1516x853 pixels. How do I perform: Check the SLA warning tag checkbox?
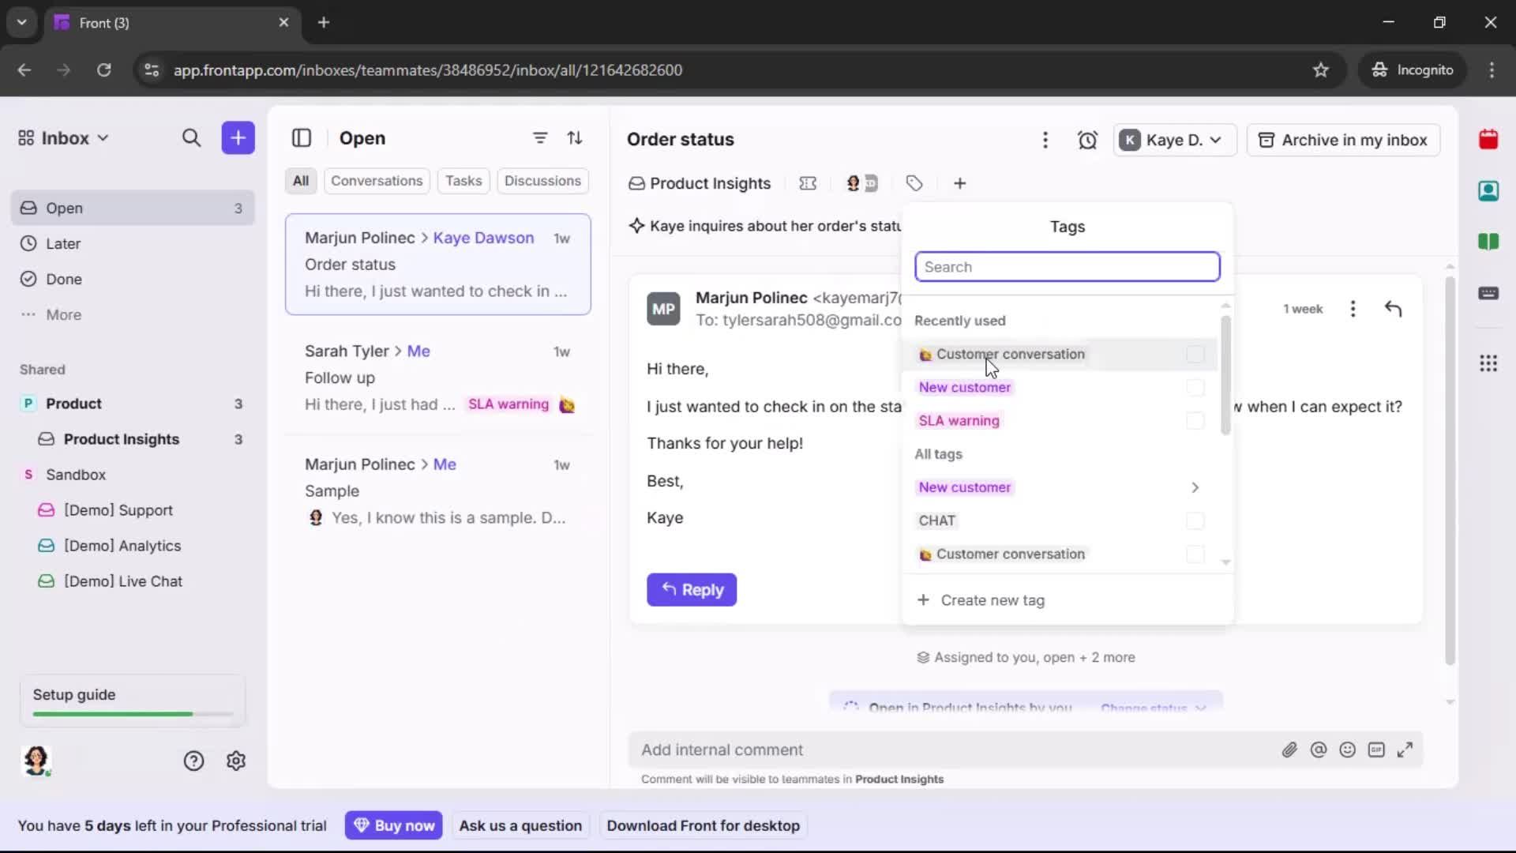pyautogui.click(x=1195, y=420)
